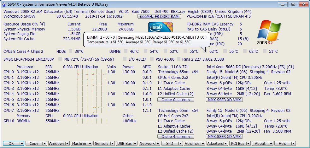Click the SIV64X icon in the title bar

3,4
